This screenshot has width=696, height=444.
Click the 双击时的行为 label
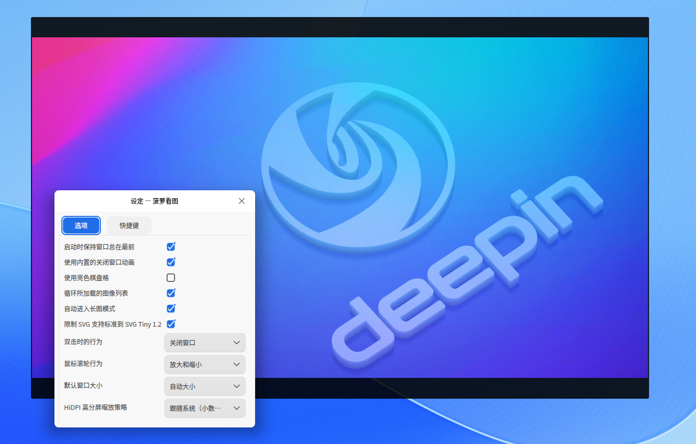coord(83,342)
